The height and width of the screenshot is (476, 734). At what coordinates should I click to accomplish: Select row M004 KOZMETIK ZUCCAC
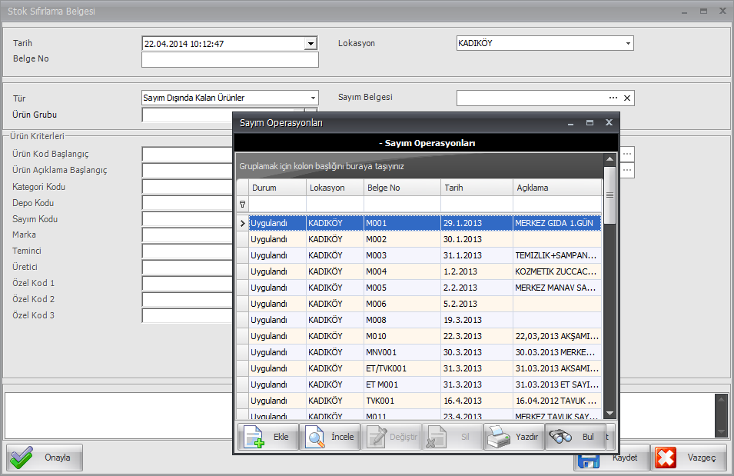(425, 271)
